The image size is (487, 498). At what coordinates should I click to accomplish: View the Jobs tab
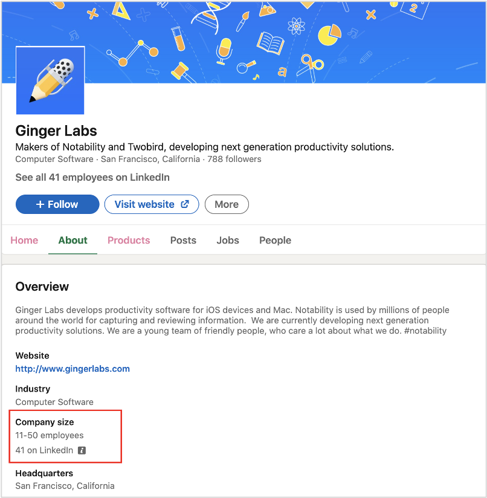[x=228, y=241]
